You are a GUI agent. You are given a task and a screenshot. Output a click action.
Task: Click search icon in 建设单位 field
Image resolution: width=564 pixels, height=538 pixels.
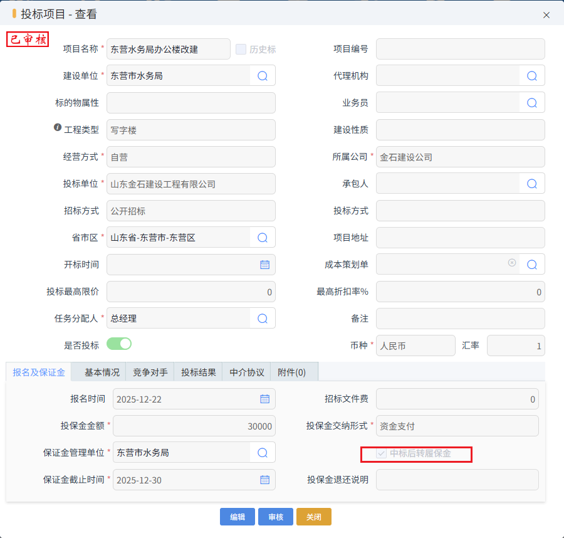click(x=263, y=76)
